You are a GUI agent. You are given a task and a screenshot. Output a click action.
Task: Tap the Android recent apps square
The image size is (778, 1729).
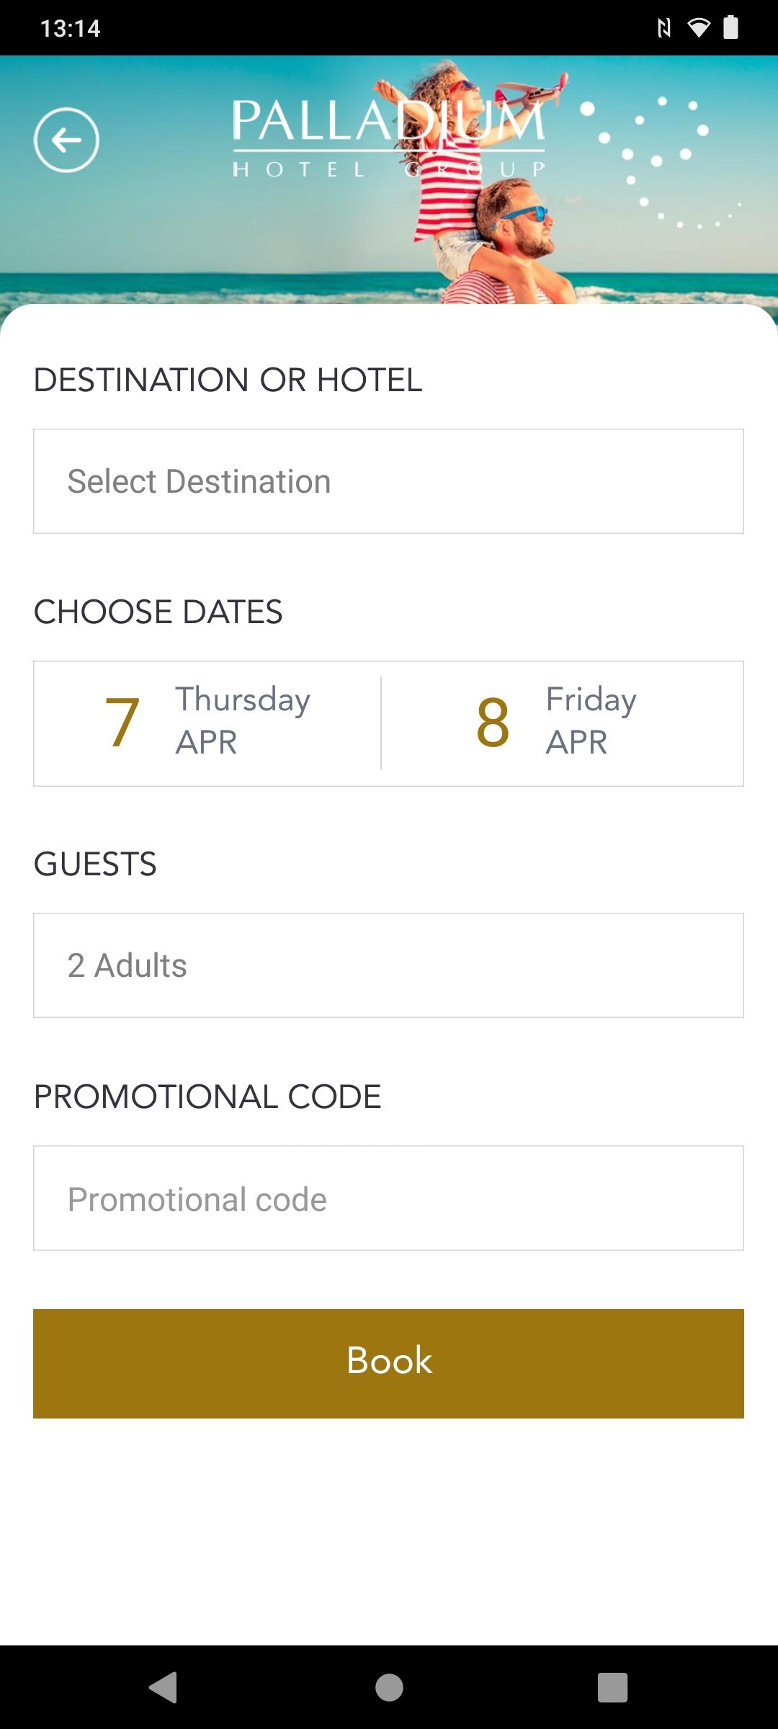(x=612, y=1687)
